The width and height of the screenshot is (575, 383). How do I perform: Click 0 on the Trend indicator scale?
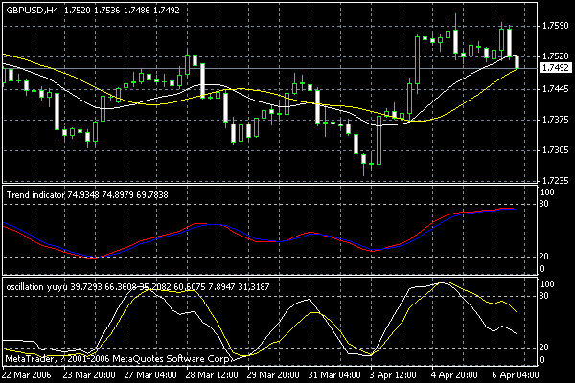click(x=542, y=269)
